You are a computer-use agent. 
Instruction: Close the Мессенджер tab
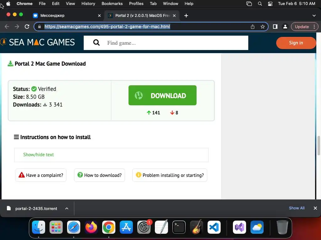click(x=99, y=16)
